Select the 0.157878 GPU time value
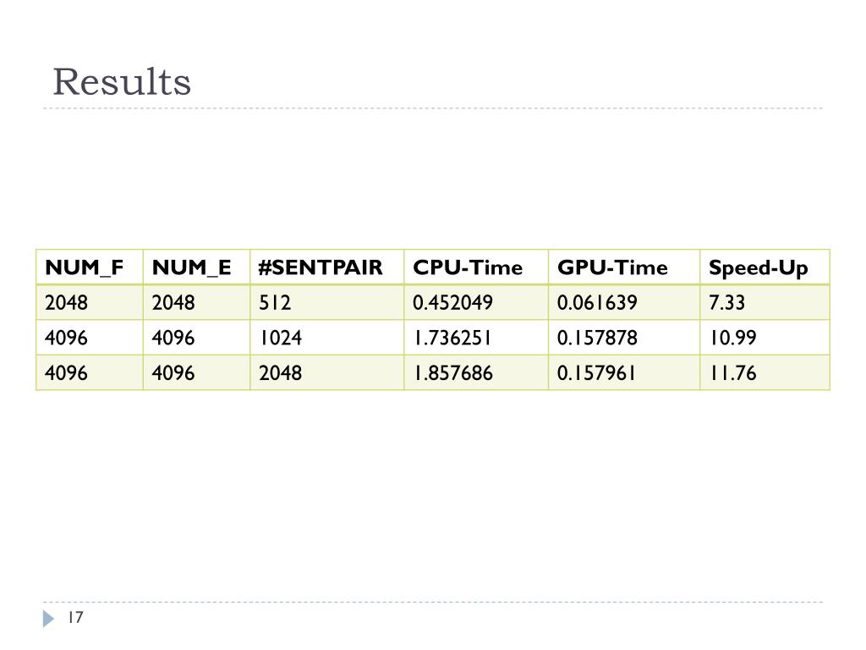The height and width of the screenshot is (650, 866). [x=597, y=338]
